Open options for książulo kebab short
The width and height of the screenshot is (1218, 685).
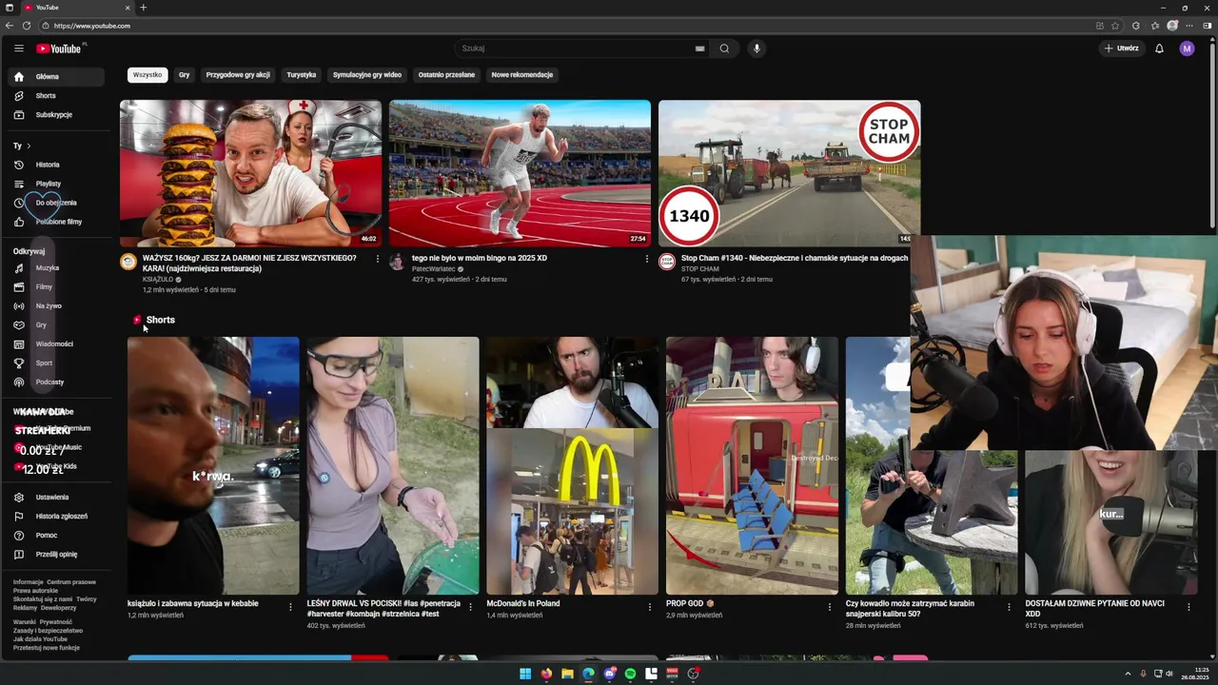click(291, 606)
